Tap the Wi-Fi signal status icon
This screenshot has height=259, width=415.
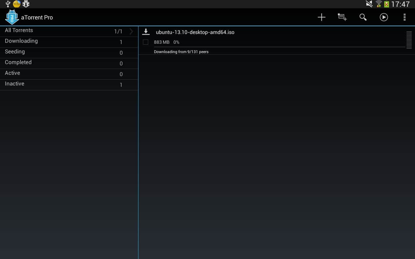378,4
